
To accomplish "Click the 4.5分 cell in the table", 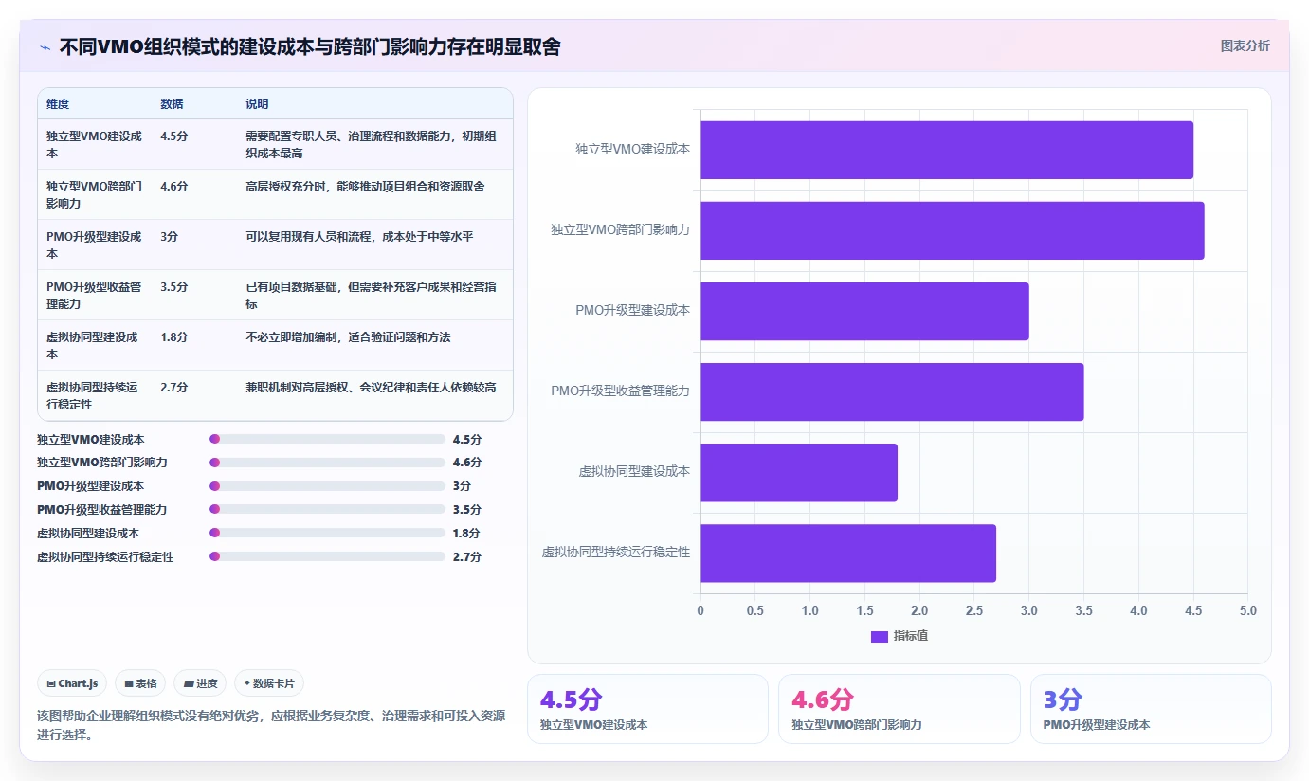I will (174, 136).
